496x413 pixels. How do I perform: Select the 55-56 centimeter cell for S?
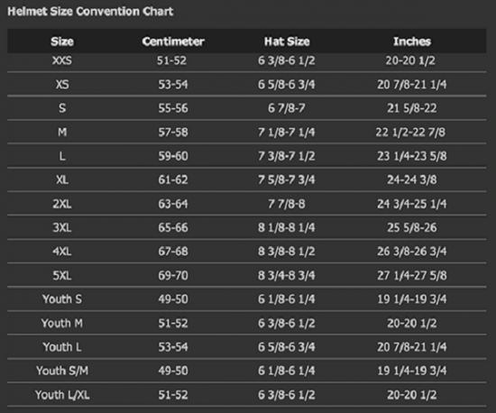pos(173,108)
